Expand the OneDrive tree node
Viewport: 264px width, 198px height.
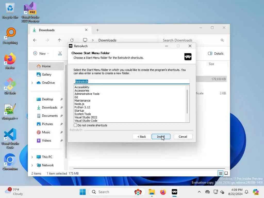32,83
